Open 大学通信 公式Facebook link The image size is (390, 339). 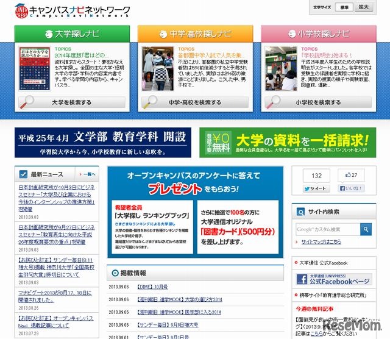[x=324, y=263]
